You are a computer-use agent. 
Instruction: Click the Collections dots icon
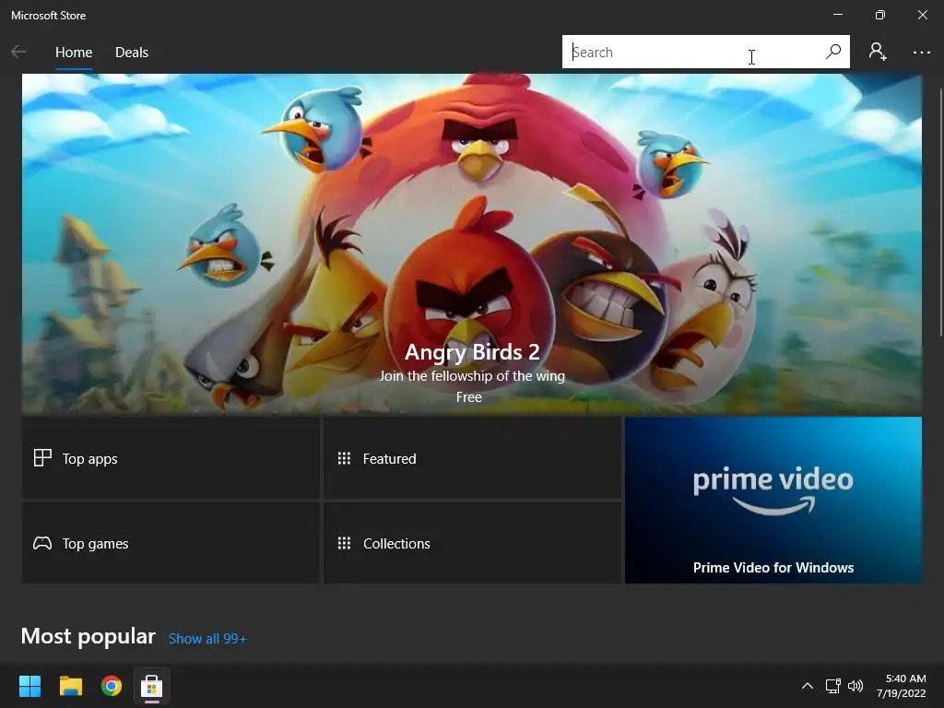(x=344, y=544)
